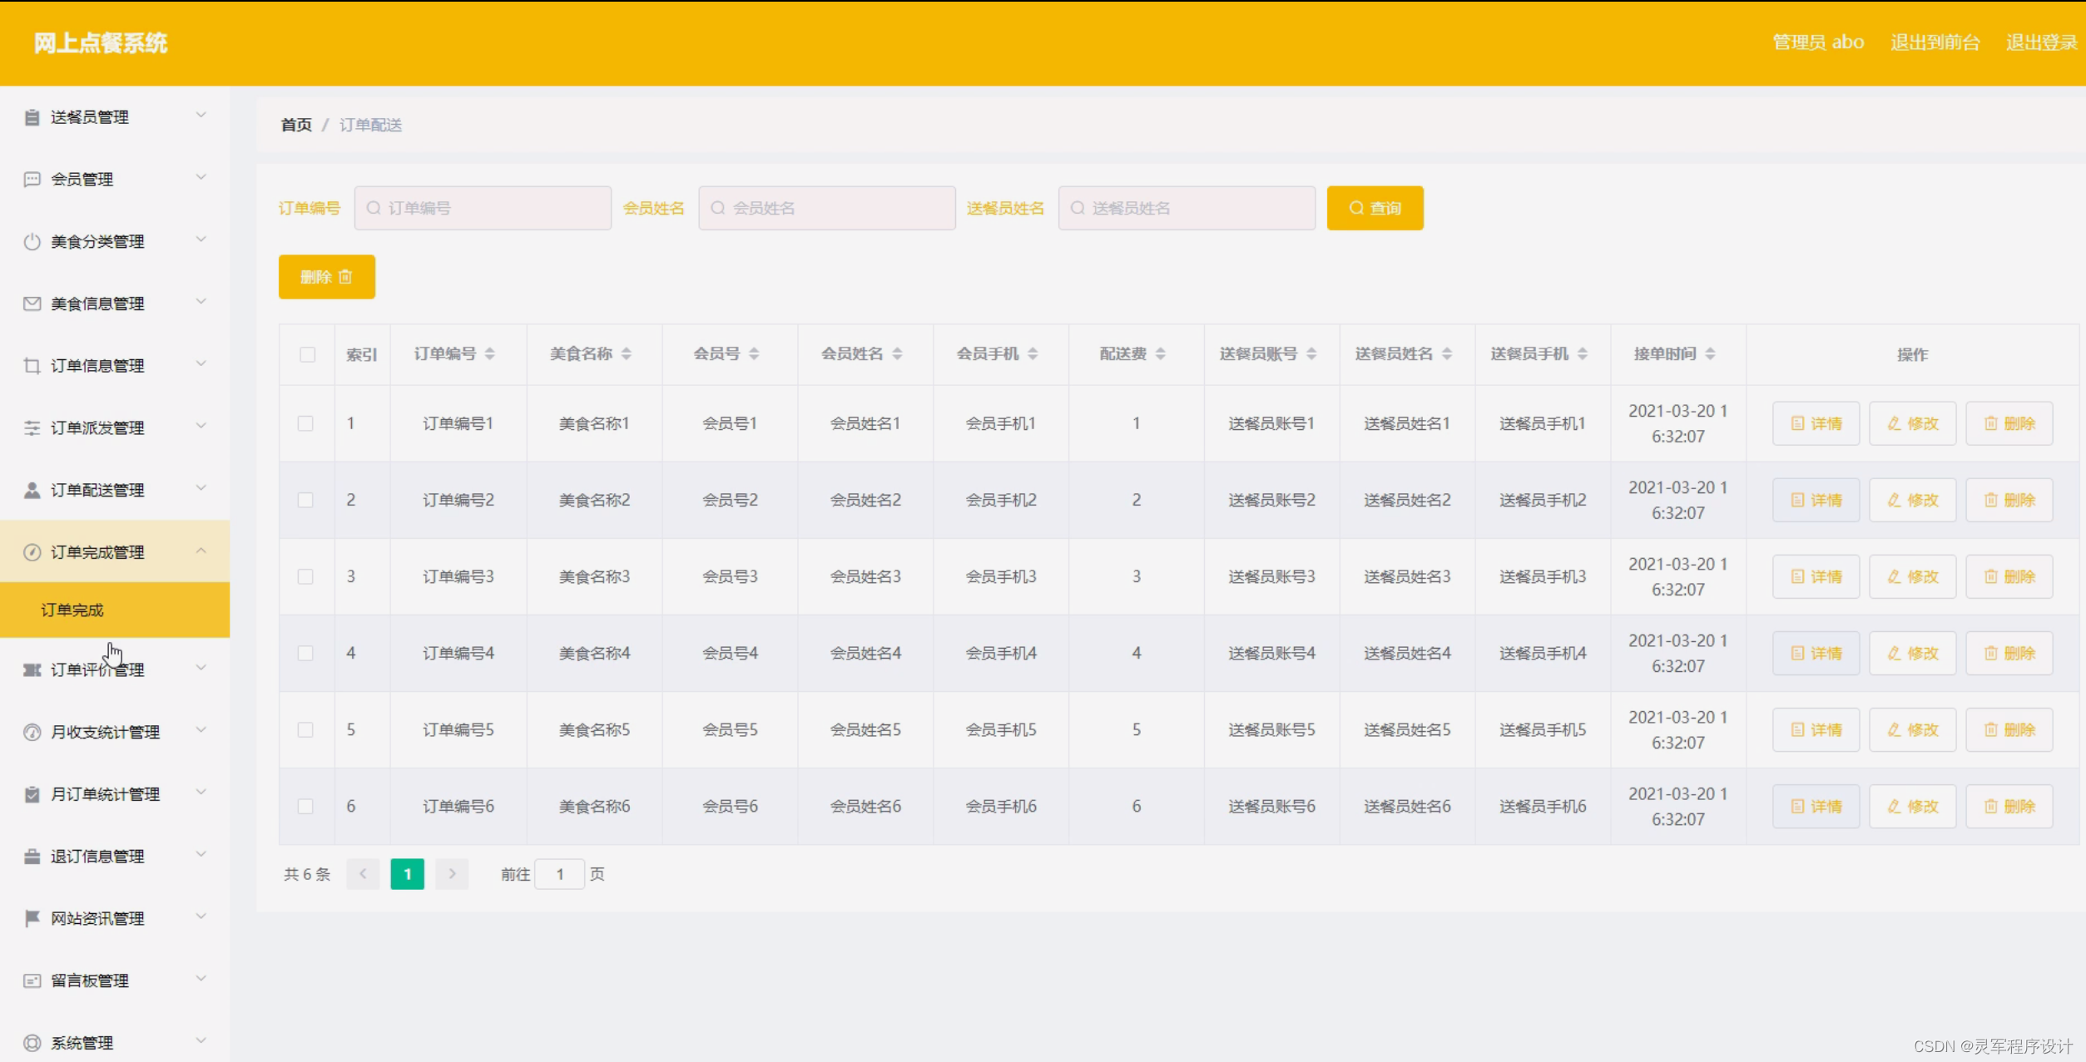Image resolution: width=2086 pixels, height=1062 pixels.
Task: Toggle the select-all checkbox in table header
Action: (x=306, y=354)
